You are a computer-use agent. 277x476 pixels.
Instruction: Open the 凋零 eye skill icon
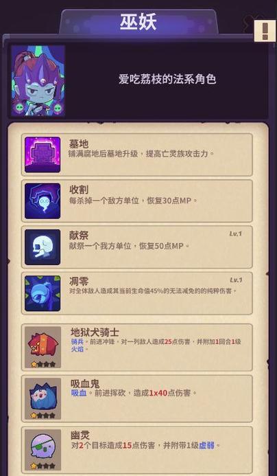pos(43,293)
